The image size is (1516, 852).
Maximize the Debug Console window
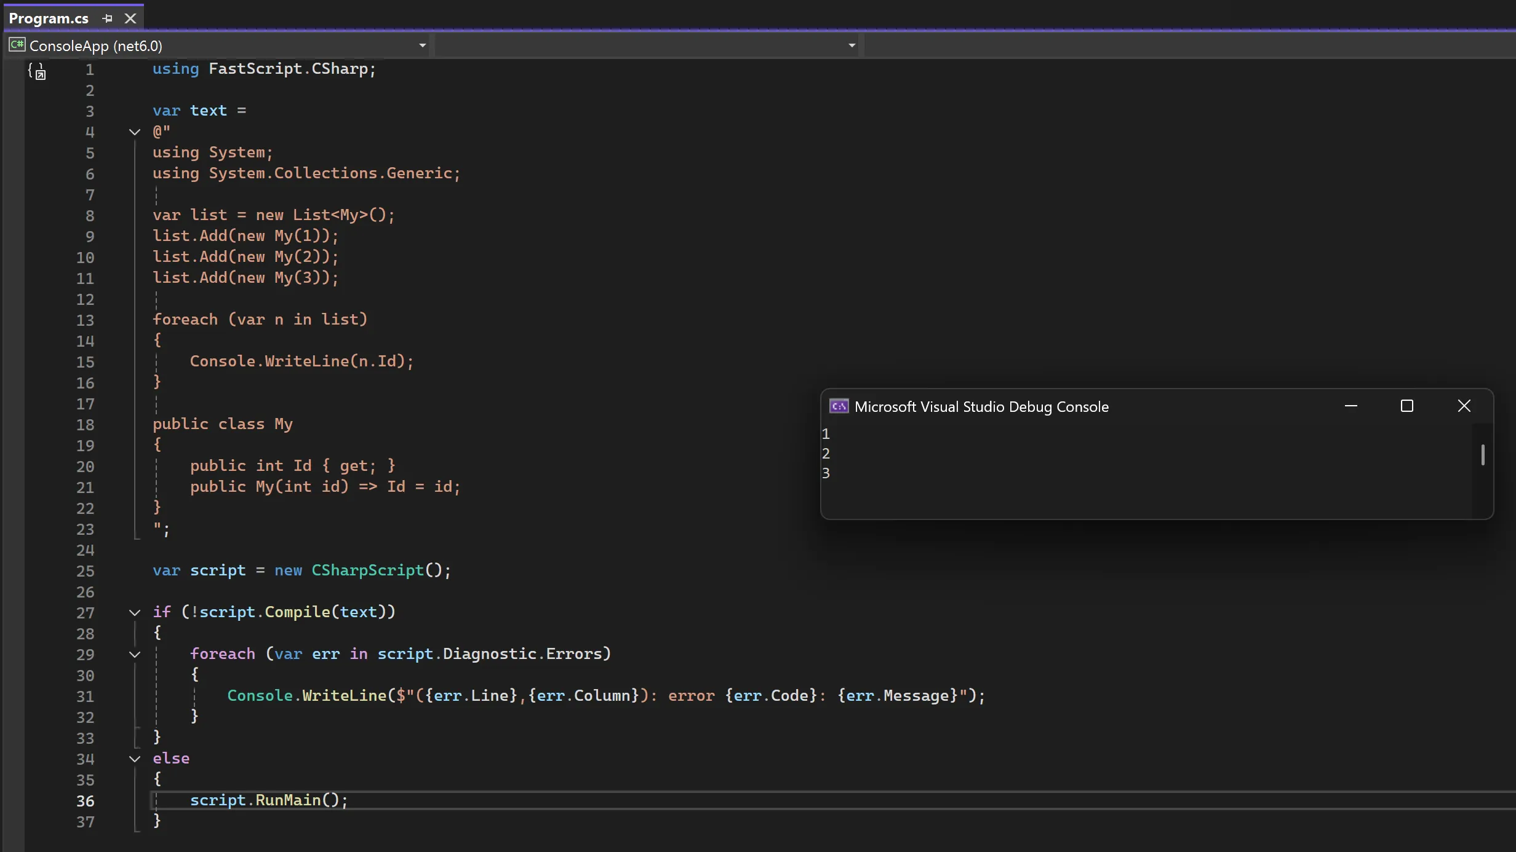(1406, 406)
